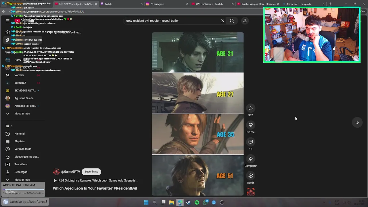This screenshot has height=207, width=368.
Task: Open 8K VIDEOS ULTR... subscription channel
Action: (25, 91)
